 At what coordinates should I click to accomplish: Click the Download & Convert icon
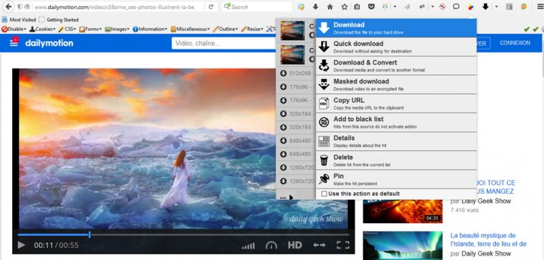point(324,66)
